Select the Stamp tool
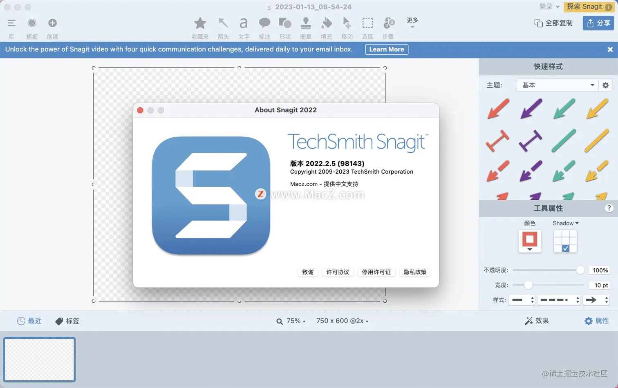 tap(306, 23)
